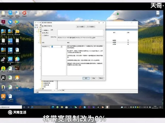Viewport: 165px width, 123px height.
Task: Switch to the Standard tab at list bottom
Action: click(63, 90)
